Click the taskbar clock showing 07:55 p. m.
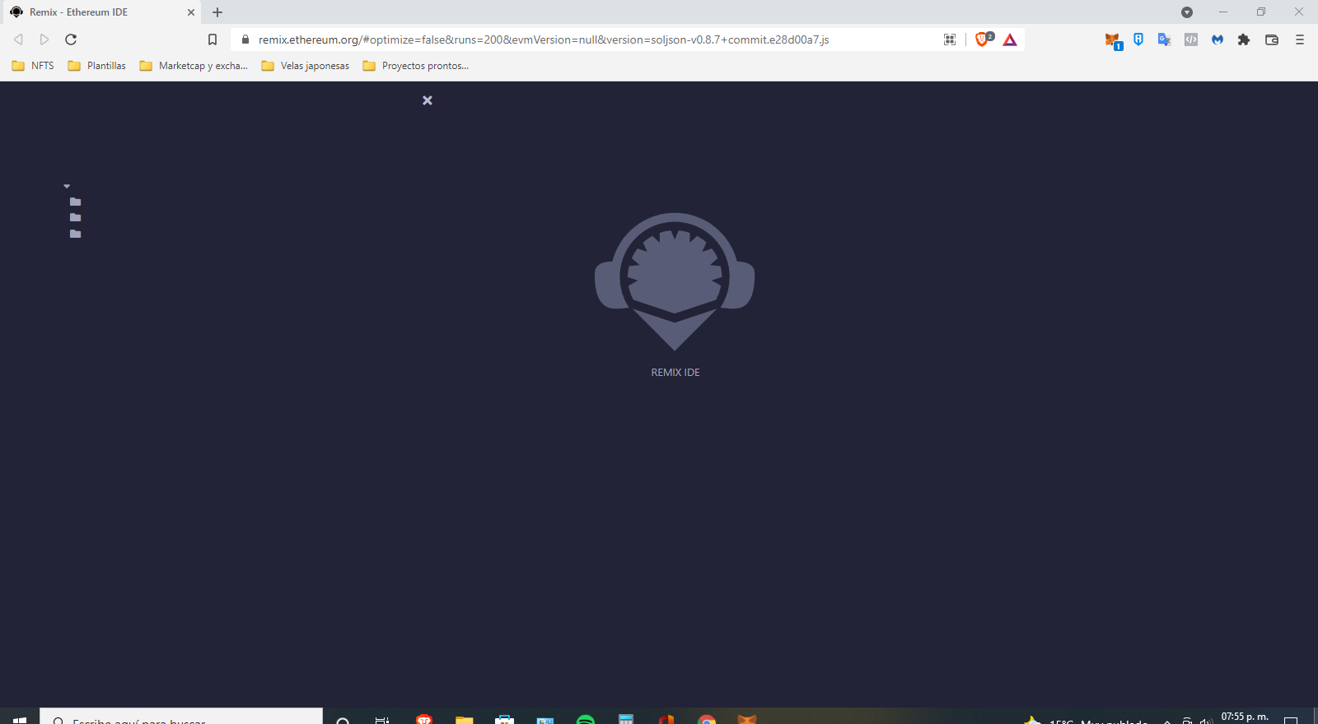This screenshot has height=724, width=1318. (x=1245, y=717)
